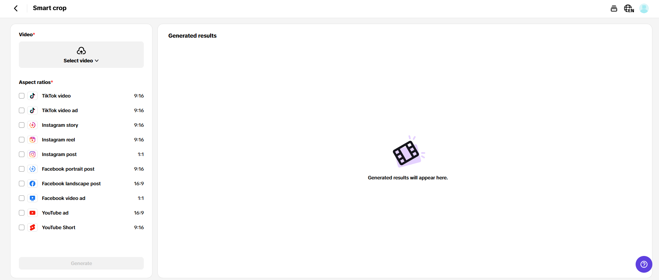Expand the Select video dropdown
This screenshot has width=659, height=280.
tap(81, 55)
